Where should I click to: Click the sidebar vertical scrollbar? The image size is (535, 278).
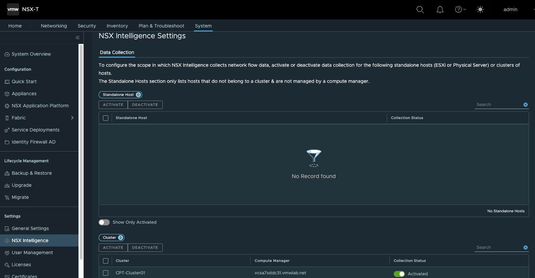81,152
